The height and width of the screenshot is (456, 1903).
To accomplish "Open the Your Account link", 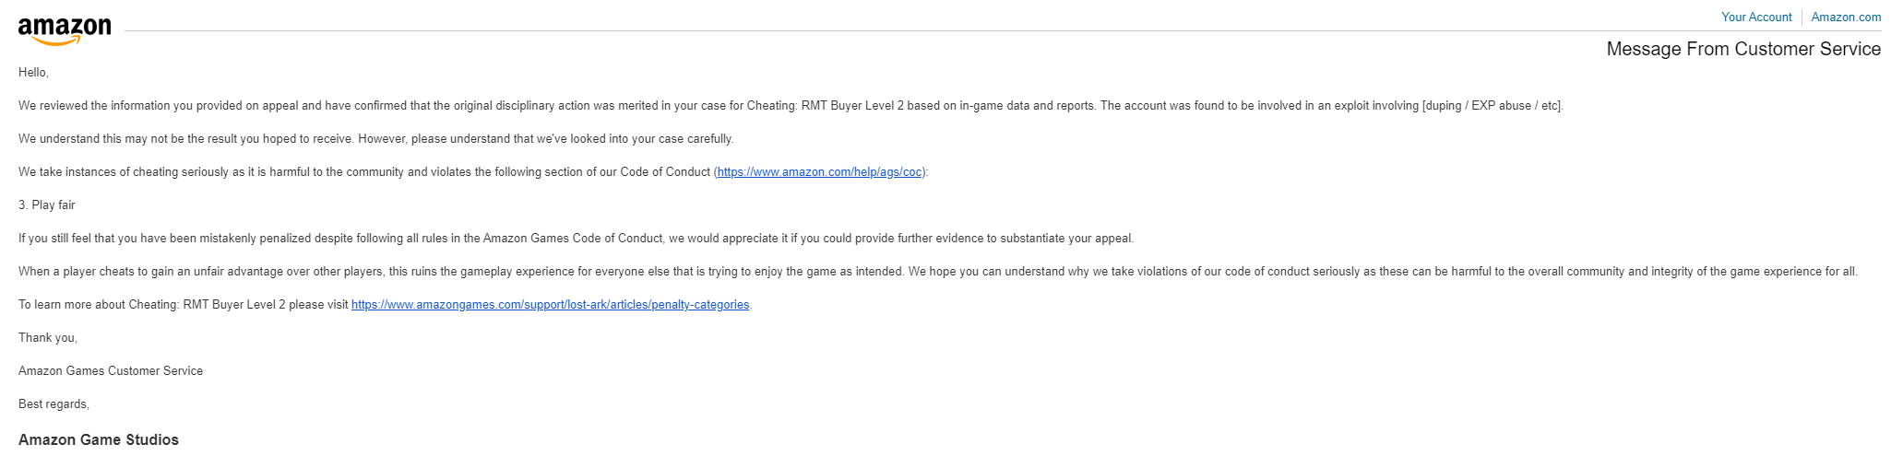I will click(x=1756, y=18).
